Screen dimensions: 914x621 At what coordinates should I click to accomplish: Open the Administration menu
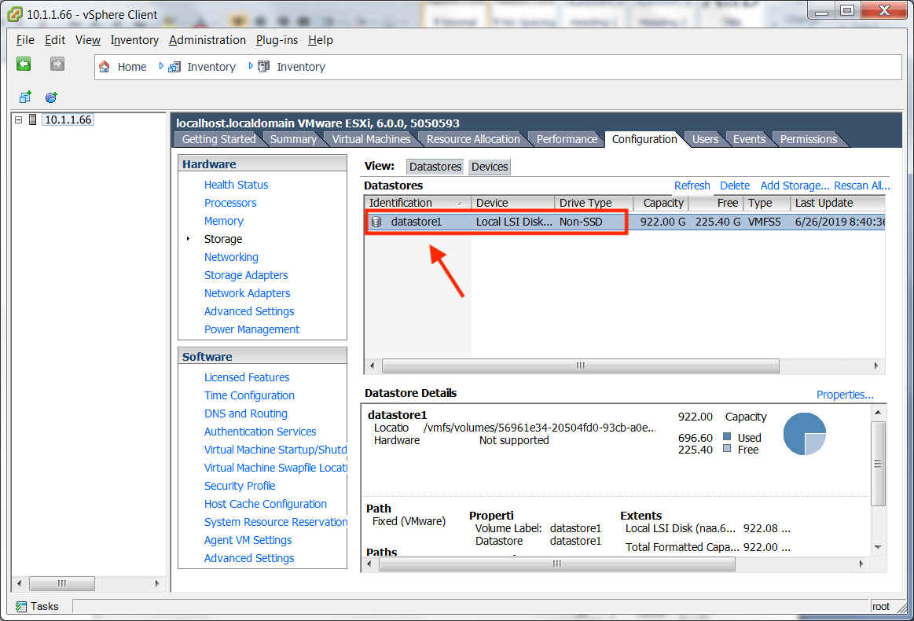207,40
